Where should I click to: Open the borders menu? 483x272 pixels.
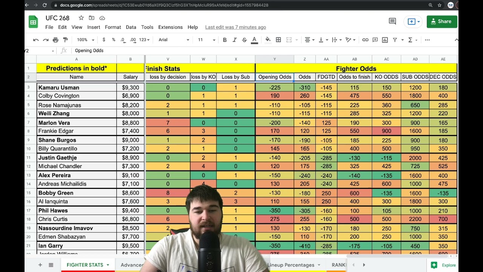point(278,40)
